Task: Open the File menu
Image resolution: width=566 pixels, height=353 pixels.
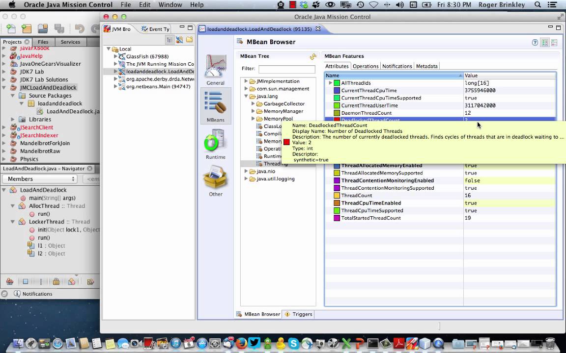Action: pos(126,5)
